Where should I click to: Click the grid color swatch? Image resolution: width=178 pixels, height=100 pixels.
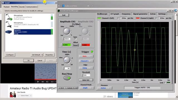[169, 82]
